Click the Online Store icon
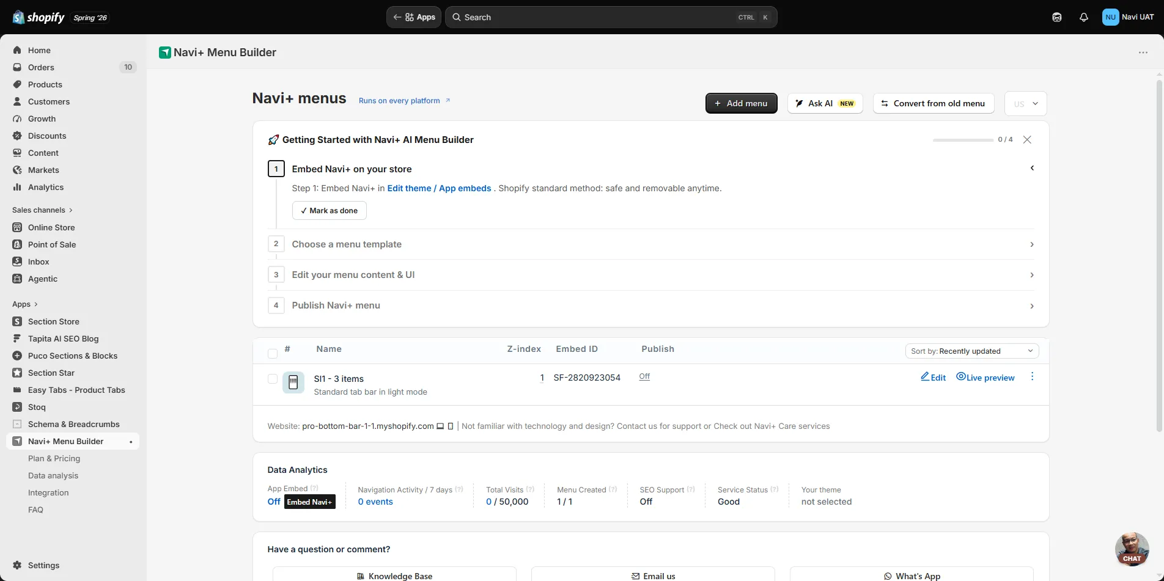 (x=17, y=227)
